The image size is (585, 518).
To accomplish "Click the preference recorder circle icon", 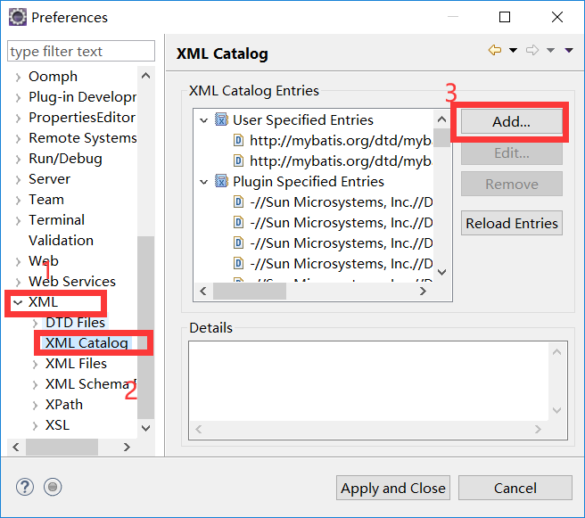I will pyautogui.click(x=53, y=487).
